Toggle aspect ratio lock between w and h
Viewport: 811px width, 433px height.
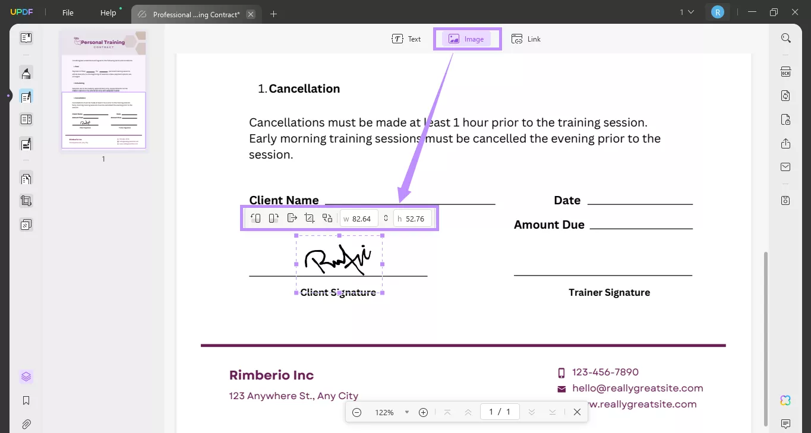click(x=386, y=219)
